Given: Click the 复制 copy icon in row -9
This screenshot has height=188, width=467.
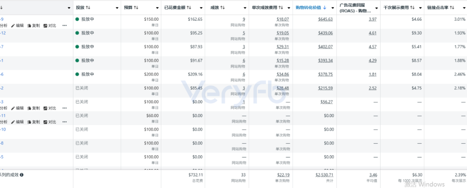Looking at the screenshot, I should pyautogui.click(x=29, y=26).
